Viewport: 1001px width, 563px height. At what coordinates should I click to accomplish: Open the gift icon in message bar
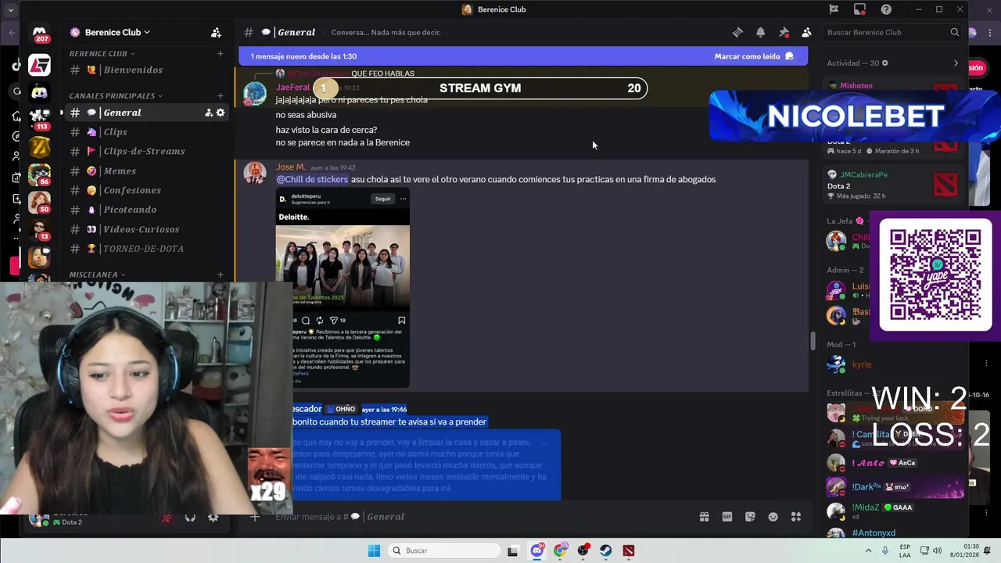tap(704, 517)
